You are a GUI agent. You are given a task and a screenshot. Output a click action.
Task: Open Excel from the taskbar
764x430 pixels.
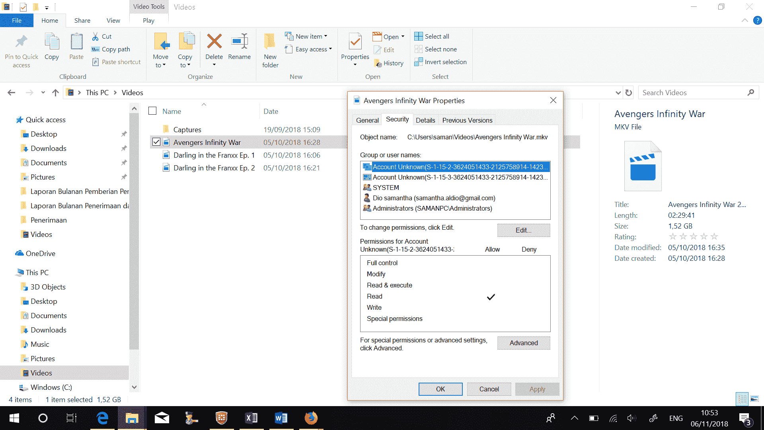coord(251,418)
